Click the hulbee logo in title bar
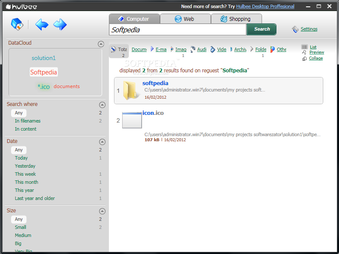 coord(21,7)
